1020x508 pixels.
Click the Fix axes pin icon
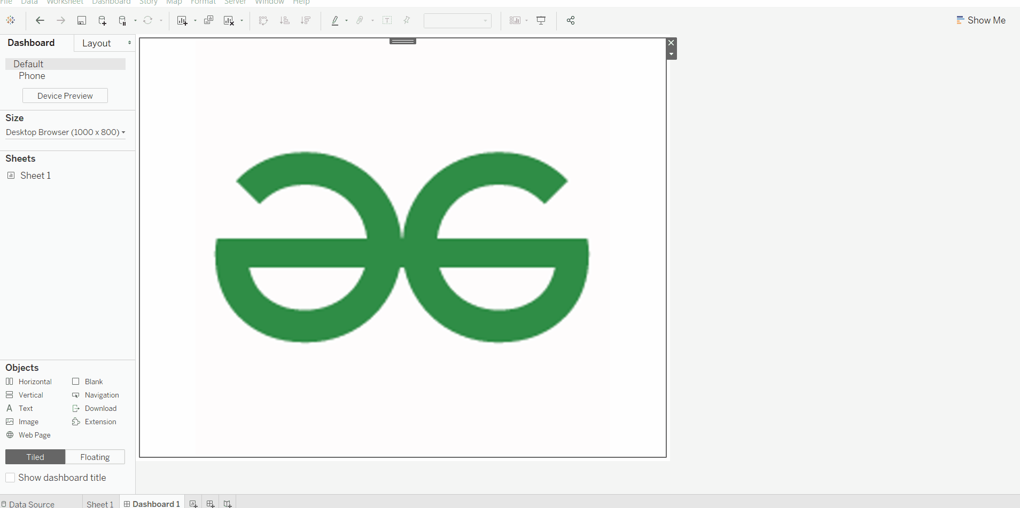(x=407, y=20)
